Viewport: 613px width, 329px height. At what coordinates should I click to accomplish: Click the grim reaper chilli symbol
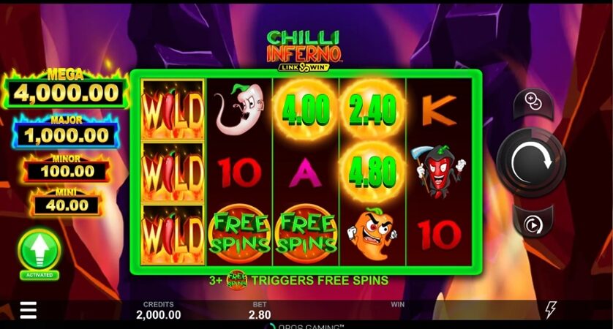pyautogui.click(x=440, y=171)
